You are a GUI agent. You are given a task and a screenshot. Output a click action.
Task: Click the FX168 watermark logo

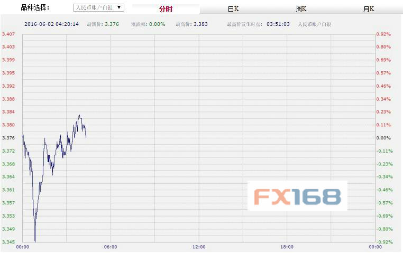coord(297,196)
